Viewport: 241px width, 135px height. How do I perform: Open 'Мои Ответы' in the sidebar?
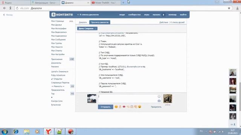[56, 51]
